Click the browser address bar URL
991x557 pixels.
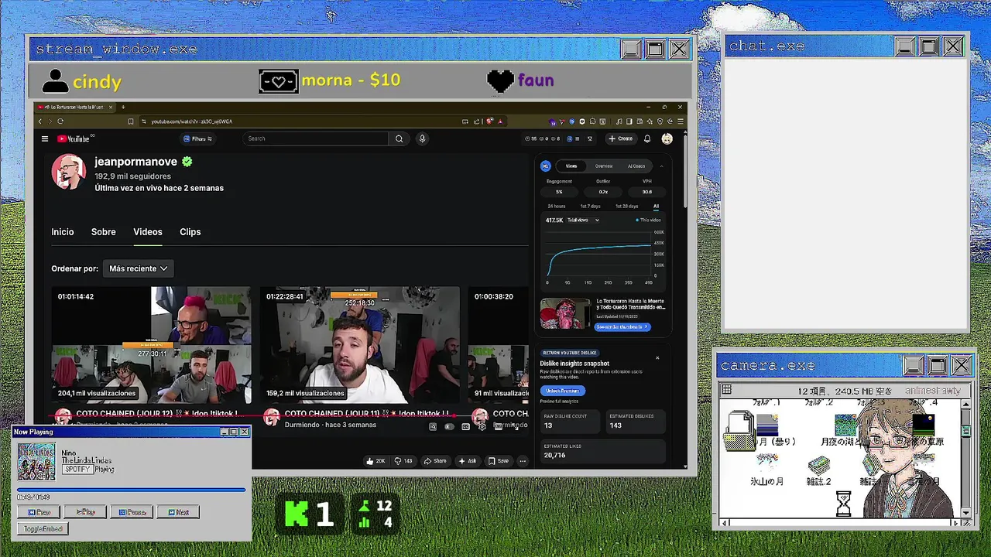(x=191, y=121)
